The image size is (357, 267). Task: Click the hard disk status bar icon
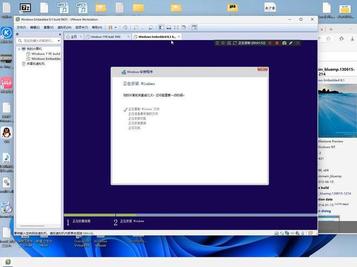pos(276,233)
